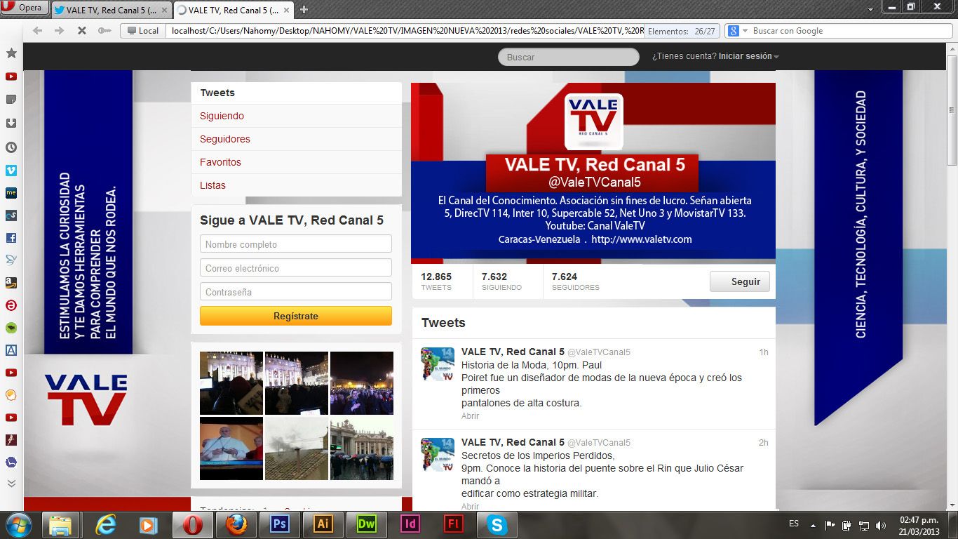Open Dreamweaver from the taskbar

(x=367, y=525)
